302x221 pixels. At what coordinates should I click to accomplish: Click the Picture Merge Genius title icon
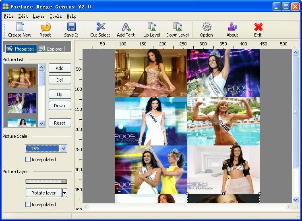pyautogui.click(x=6, y=6)
